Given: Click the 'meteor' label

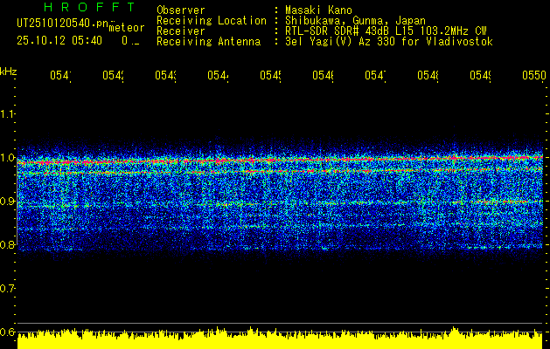Looking at the screenshot, I should tap(127, 28).
